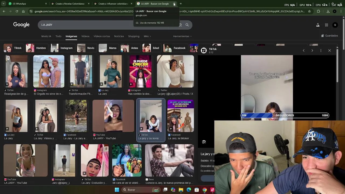
Task: Bookmark this page with the star icon
Action: [309, 11]
